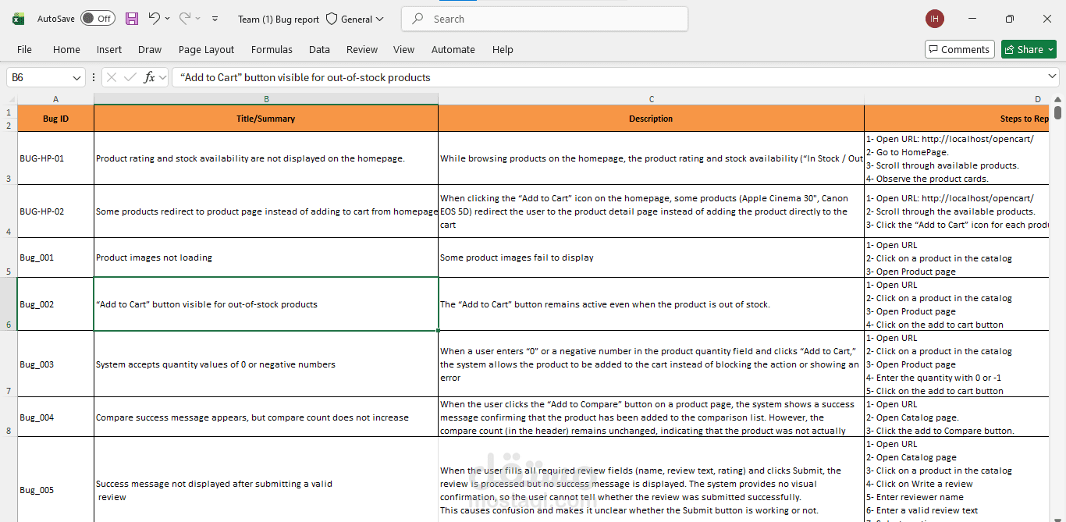The width and height of the screenshot is (1066, 522).
Task: Click the vertical scrollbar thumb
Action: 1058,113
